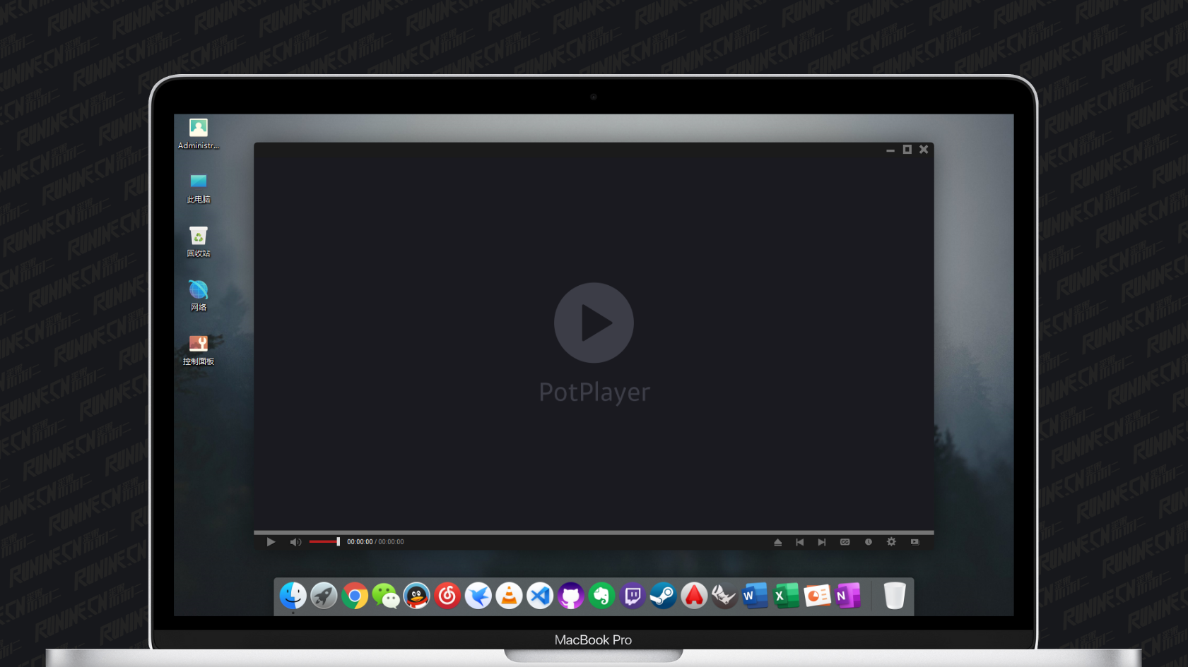This screenshot has width=1188, height=667.
Task: Click the small play button in the control bar
Action: [x=271, y=542]
